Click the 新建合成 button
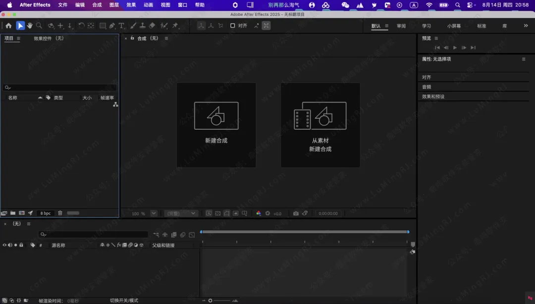Screen dimensions: 535x304 point(216,125)
